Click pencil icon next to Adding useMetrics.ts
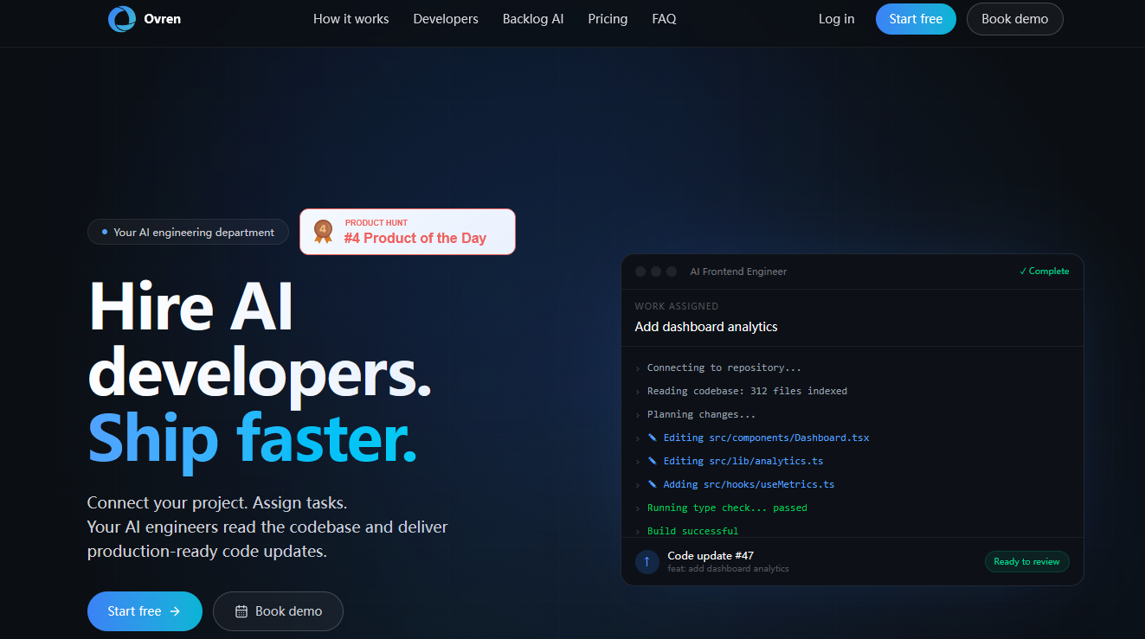The height and width of the screenshot is (639, 1145). point(653,484)
